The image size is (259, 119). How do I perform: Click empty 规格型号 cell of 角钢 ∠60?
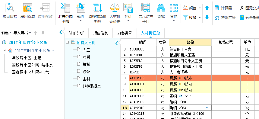(x=226, y=102)
